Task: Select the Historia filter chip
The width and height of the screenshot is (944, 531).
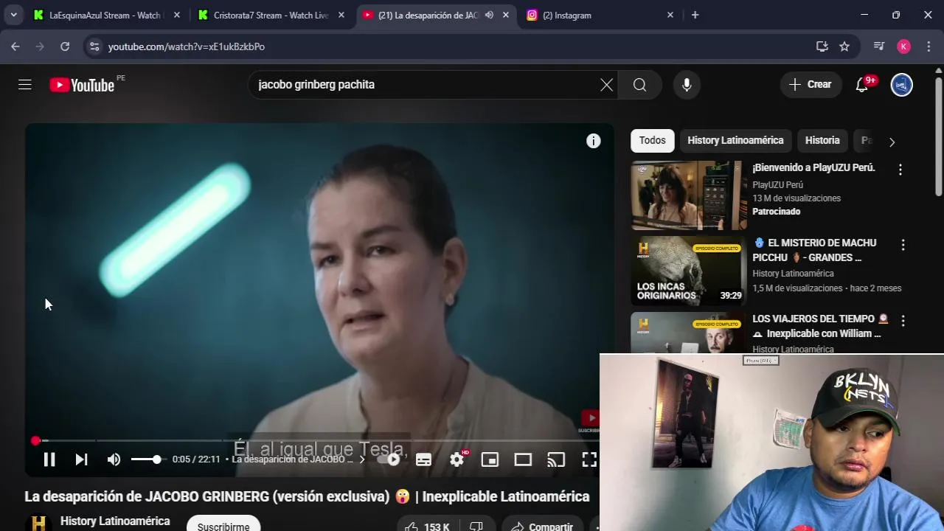Action: coord(822,140)
